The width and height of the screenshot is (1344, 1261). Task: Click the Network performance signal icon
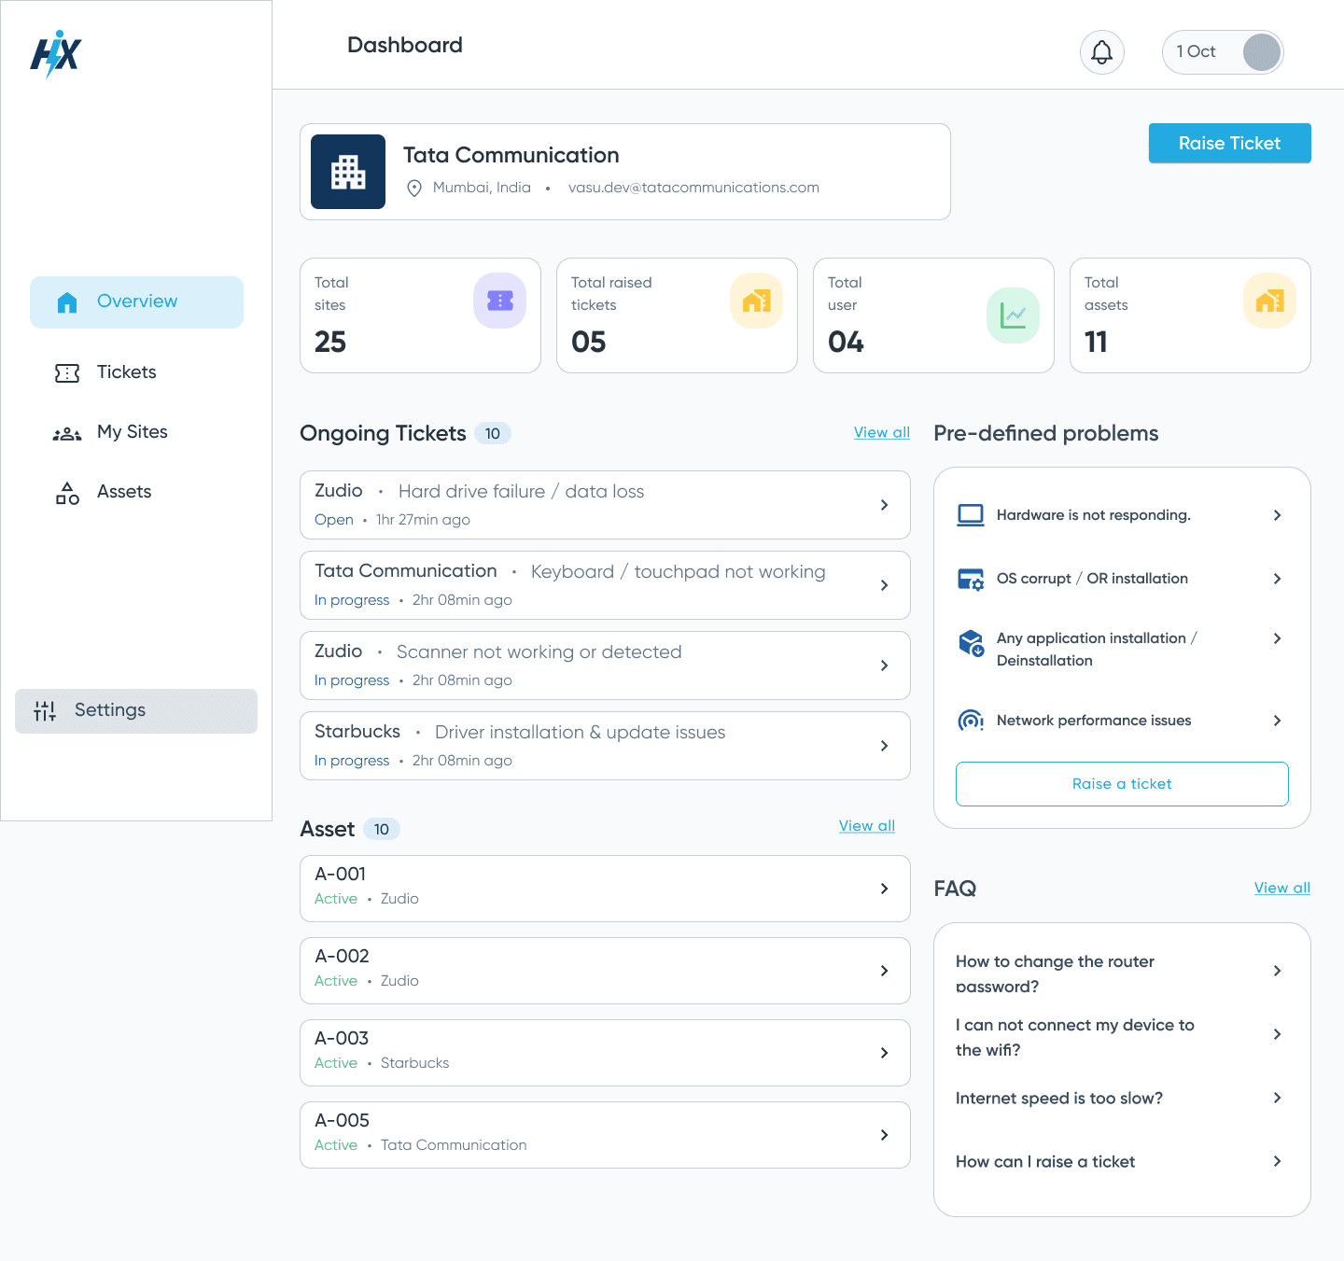[x=971, y=721]
